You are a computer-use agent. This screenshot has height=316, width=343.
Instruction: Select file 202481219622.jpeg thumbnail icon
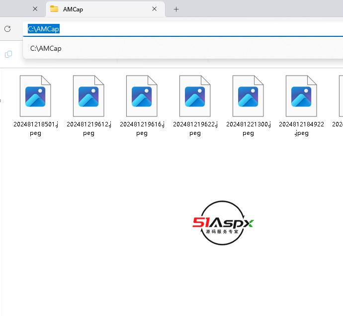pyautogui.click(x=195, y=96)
